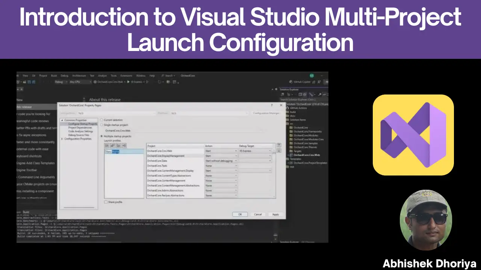Click the Visual Studio logo graphic
The height and width of the screenshot is (270, 481).
[x=413, y=135]
